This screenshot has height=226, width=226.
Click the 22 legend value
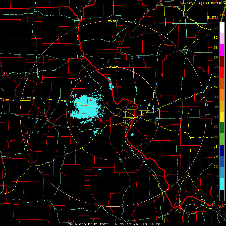pyautogui.click(x=216, y=137)
